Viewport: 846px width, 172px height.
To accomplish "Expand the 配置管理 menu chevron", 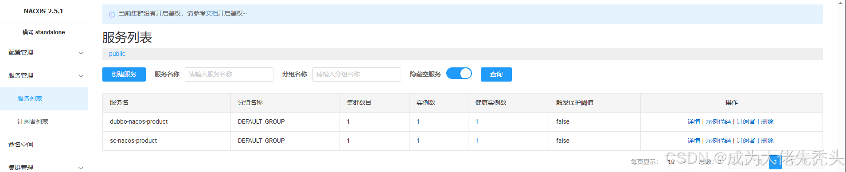I will (81, 53).
